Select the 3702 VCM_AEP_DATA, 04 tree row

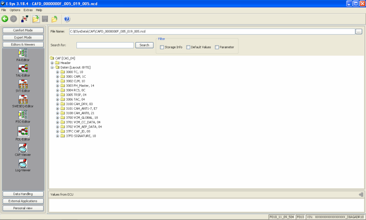[81, 127]
